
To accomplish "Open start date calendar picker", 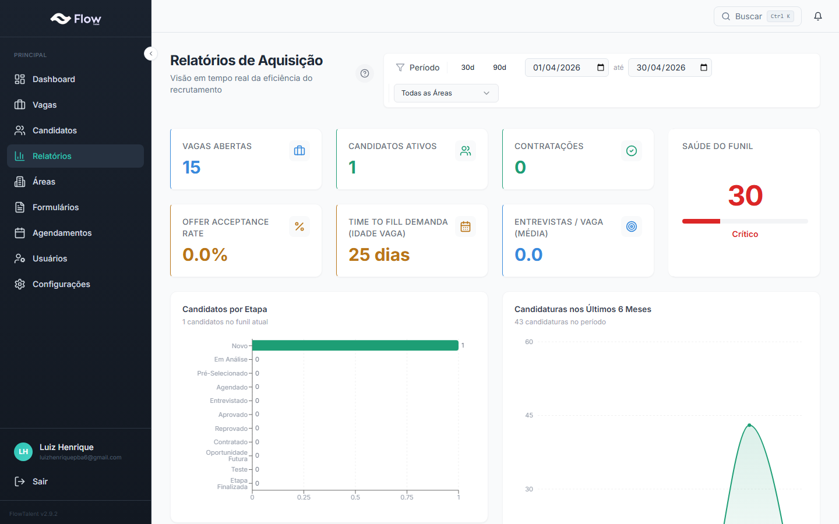I will pos(601,68).
